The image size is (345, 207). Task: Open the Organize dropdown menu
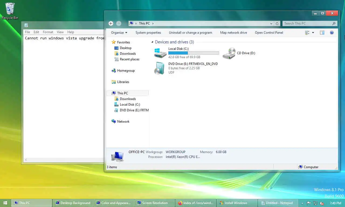[119, 33]
